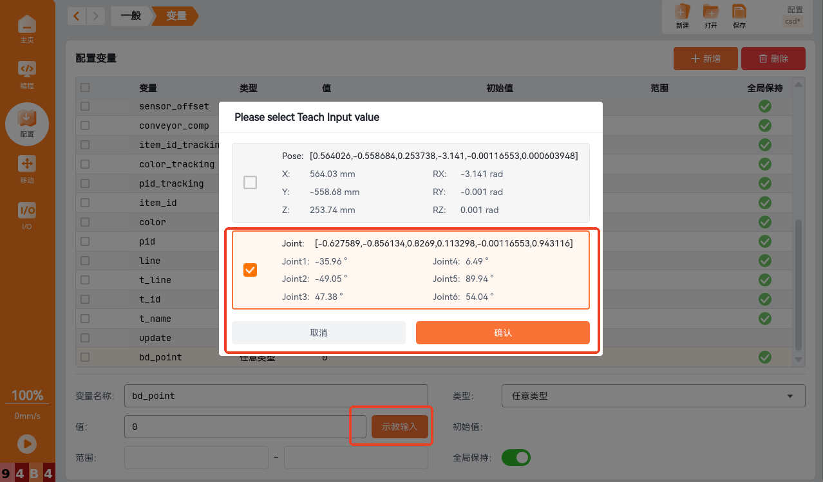Check the Pose value checkbox

click(250, 183)
